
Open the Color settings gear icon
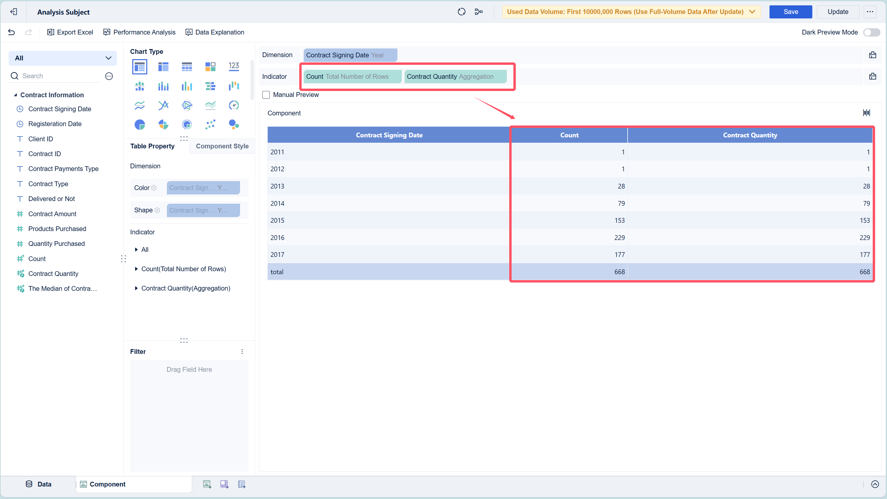(x=154, y=188)
